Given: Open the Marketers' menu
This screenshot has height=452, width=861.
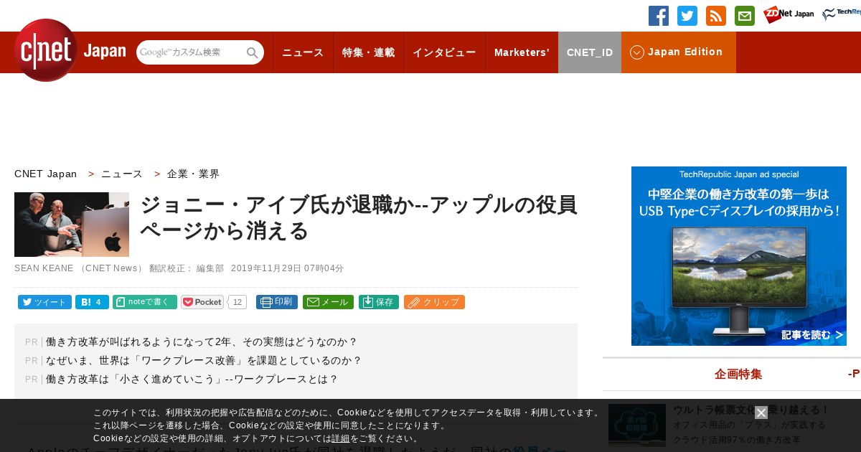Looking at the screenshot, I should pos(522,52).
